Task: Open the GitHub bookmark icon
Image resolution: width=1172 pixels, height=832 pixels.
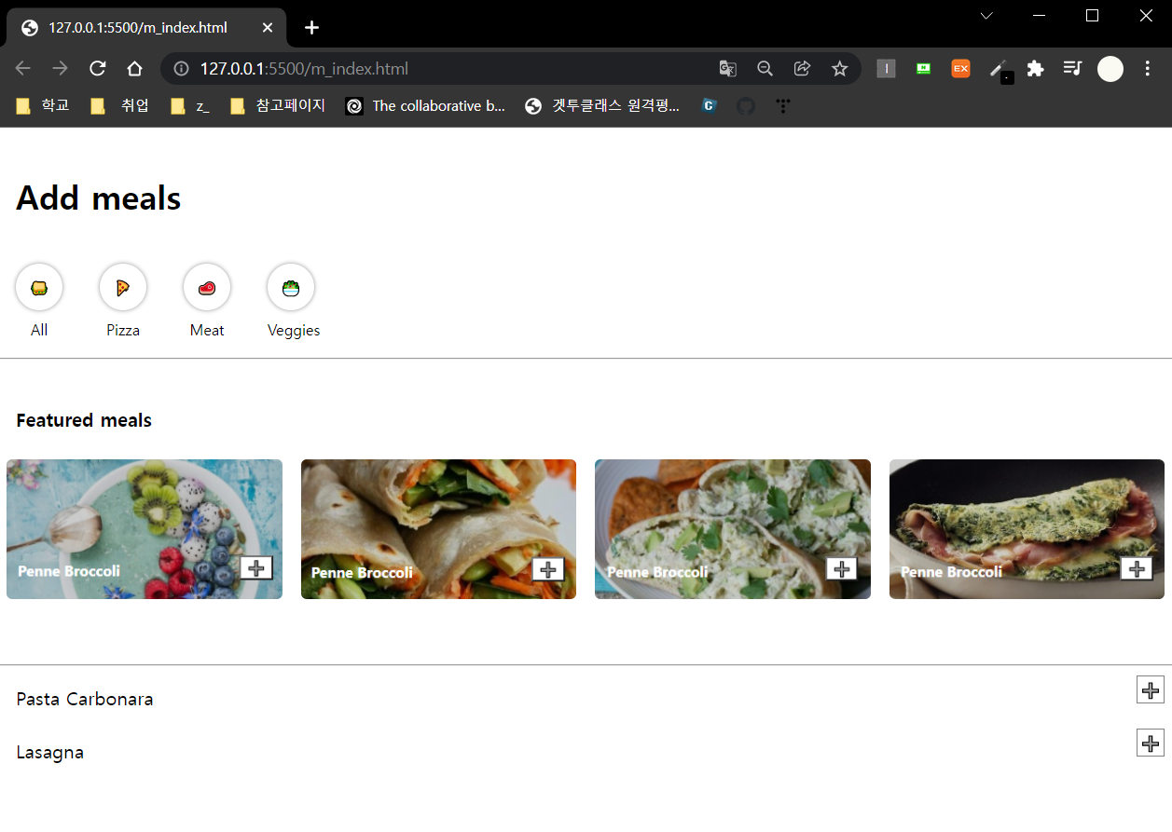Action: click(745, 106)
